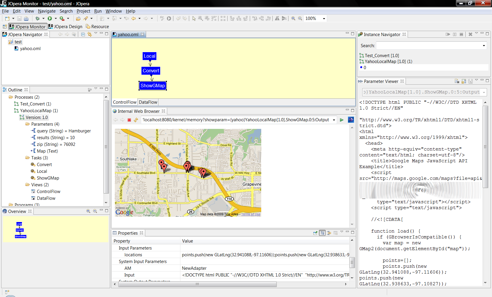Screen dimensions: 492x297
Task: Open the Parameter Viewer output path dropdown
Action: tap(484, 92)
